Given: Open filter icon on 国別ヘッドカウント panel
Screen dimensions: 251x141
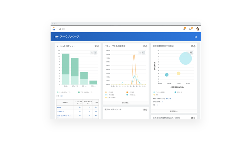Looking at the screenshot, I should coord(144,110).
